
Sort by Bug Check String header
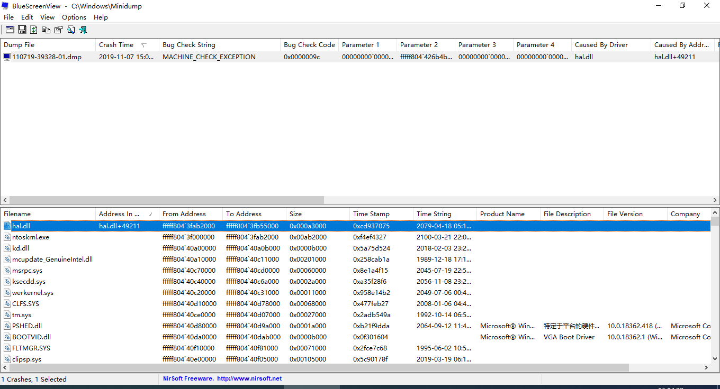220,45
